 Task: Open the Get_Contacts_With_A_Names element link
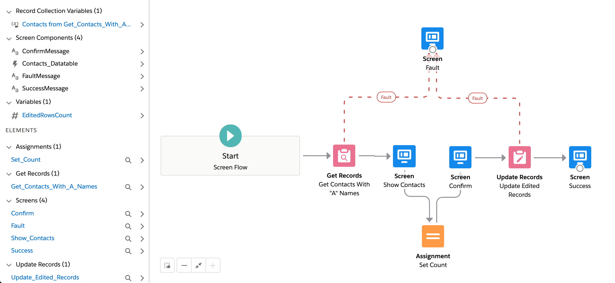pyautogui.click(x=54, y=186)
